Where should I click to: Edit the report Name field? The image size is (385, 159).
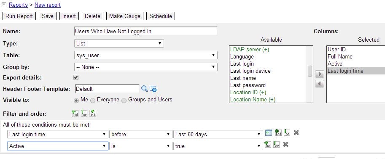(x=145, y=32)
